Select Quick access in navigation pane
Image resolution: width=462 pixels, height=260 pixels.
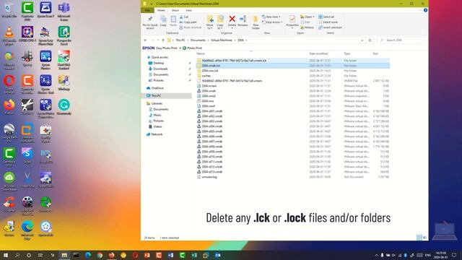pyautogui.click(x=160, y=57)
